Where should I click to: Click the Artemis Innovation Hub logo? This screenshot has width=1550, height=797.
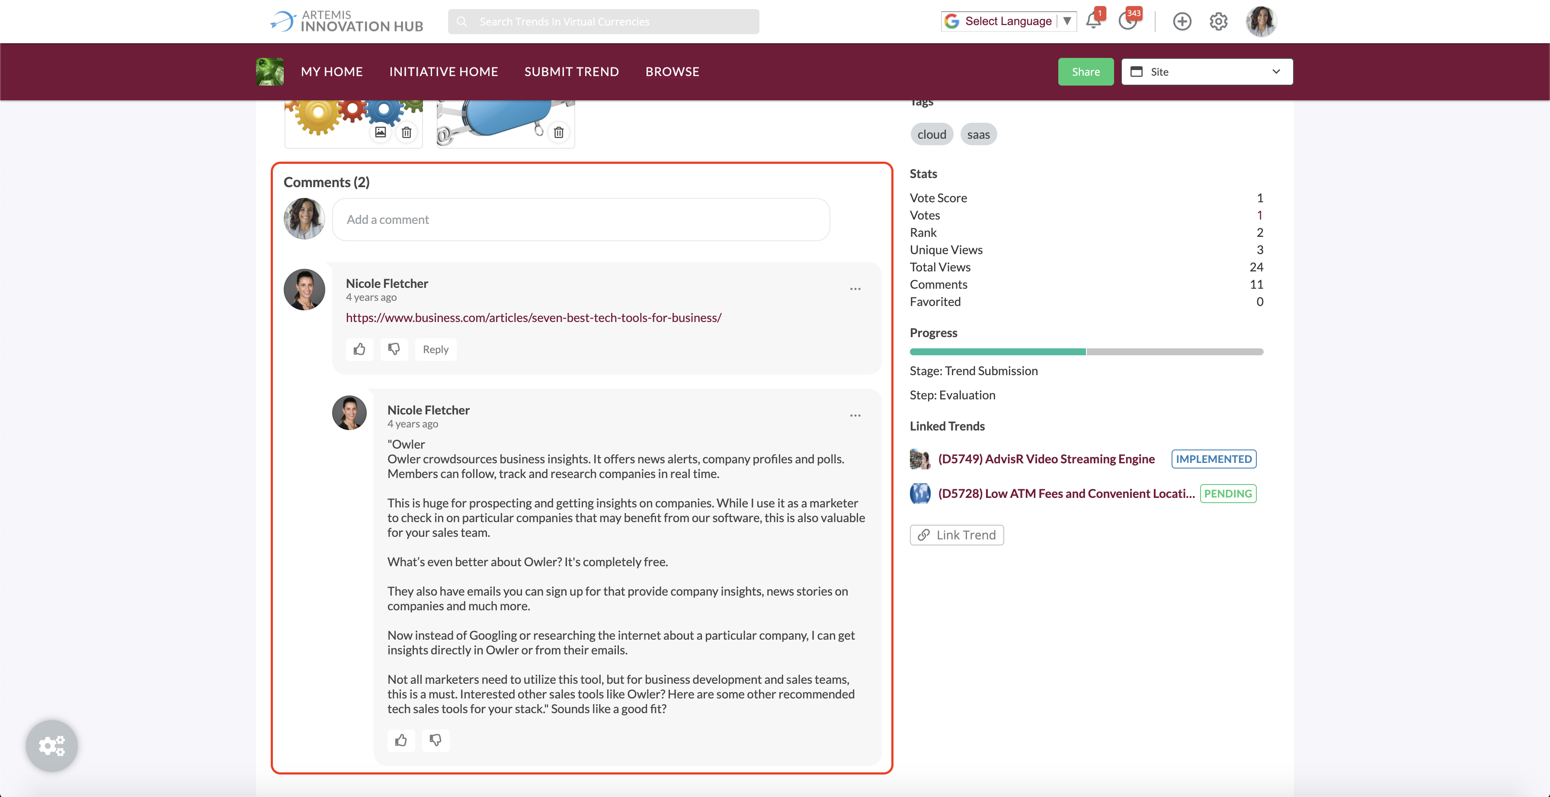click(347, 21)
